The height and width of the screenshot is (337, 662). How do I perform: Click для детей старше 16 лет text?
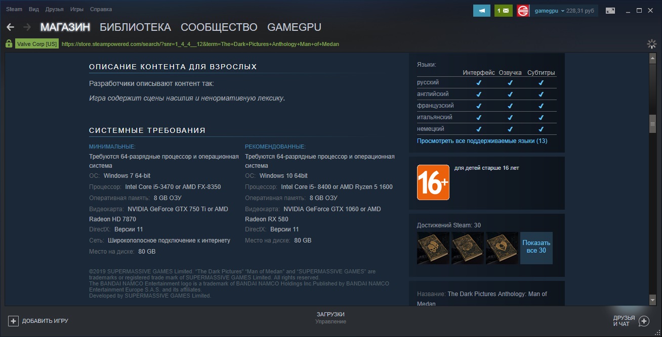486,168
